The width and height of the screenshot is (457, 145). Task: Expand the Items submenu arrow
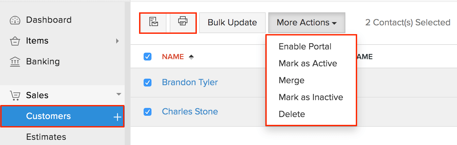[x=118, y=41]
